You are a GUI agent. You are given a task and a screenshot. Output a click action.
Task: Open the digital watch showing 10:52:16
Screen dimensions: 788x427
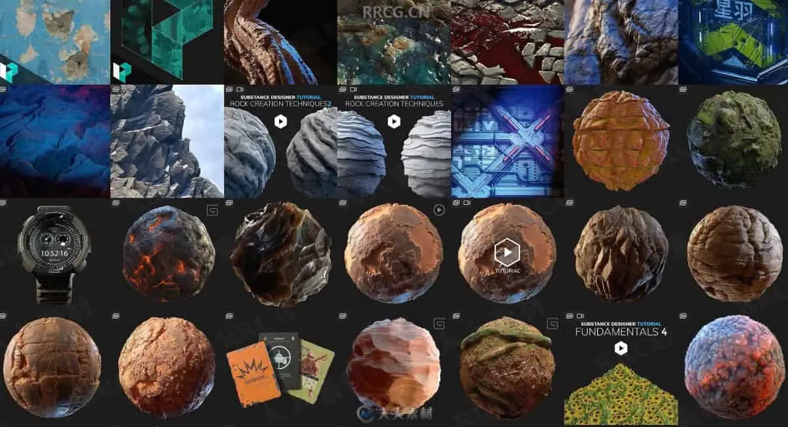55,255
